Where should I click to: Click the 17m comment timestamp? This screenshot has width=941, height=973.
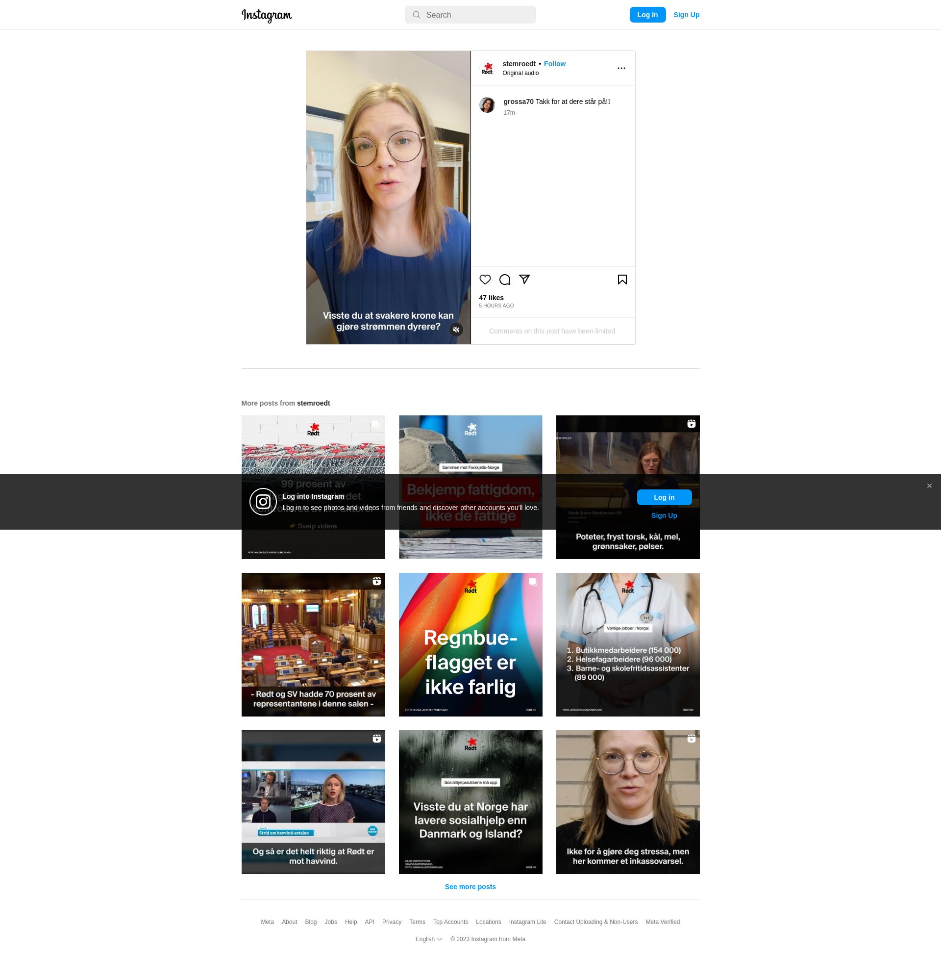click(509, 113)
